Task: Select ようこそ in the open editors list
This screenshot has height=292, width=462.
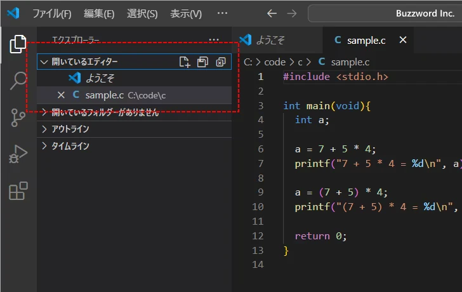Action: pos(134,78)
